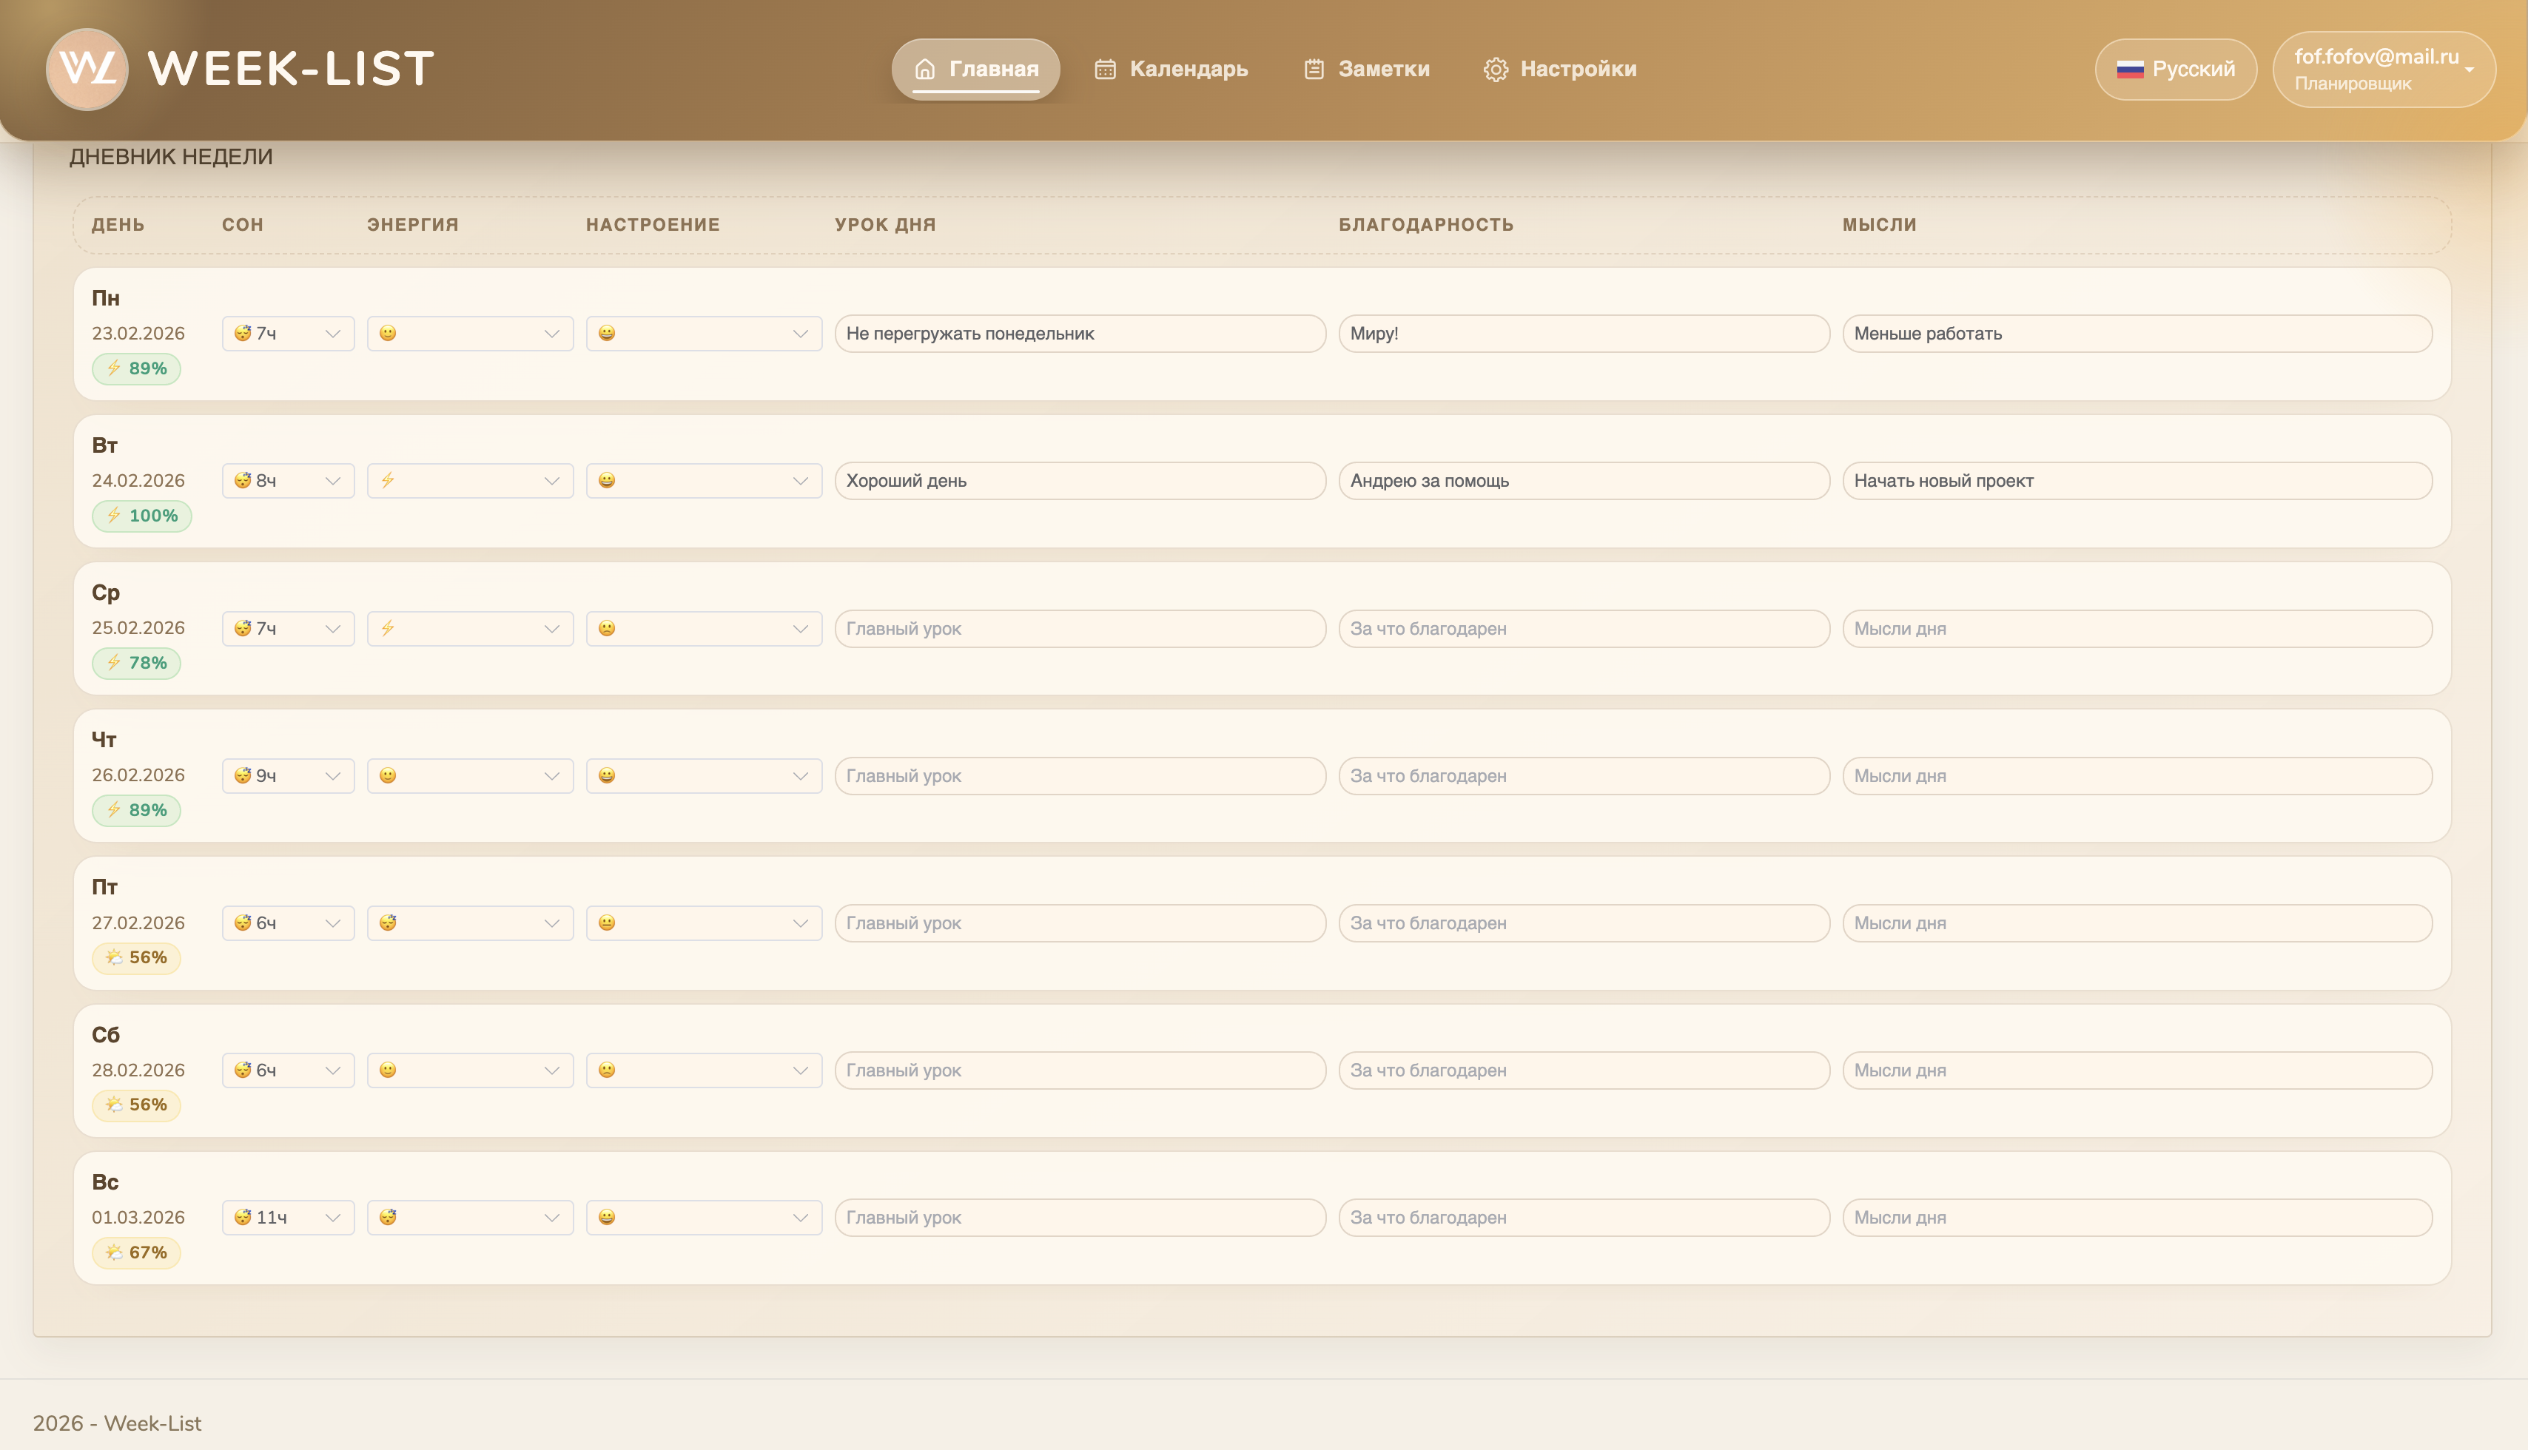Expand the fof.fofov@mail.ru account menu

tap(2382, 69)
